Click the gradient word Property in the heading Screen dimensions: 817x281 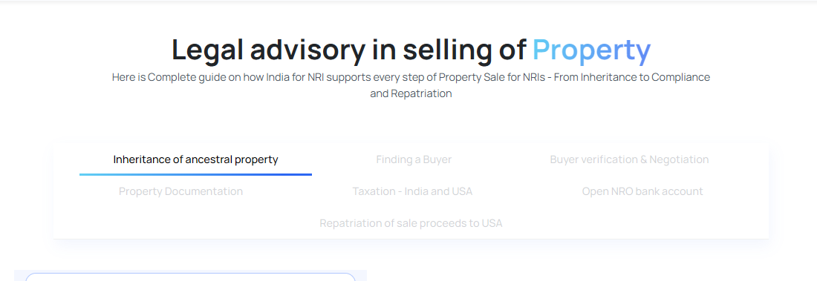(591, 50)
